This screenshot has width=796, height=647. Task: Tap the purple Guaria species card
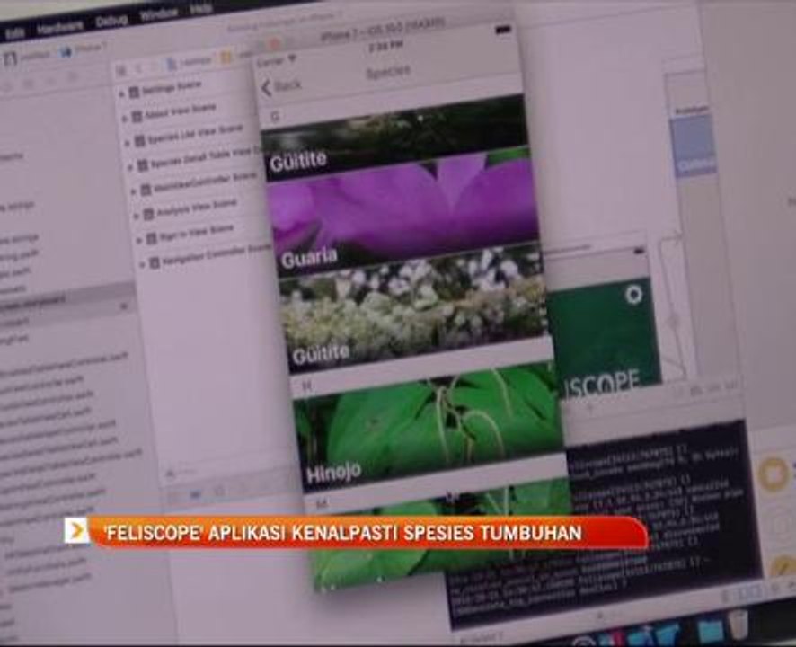[403, 213]
